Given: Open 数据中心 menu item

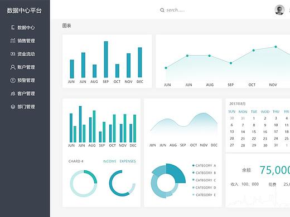Looking at the screenshot, I should pos(26,27).
